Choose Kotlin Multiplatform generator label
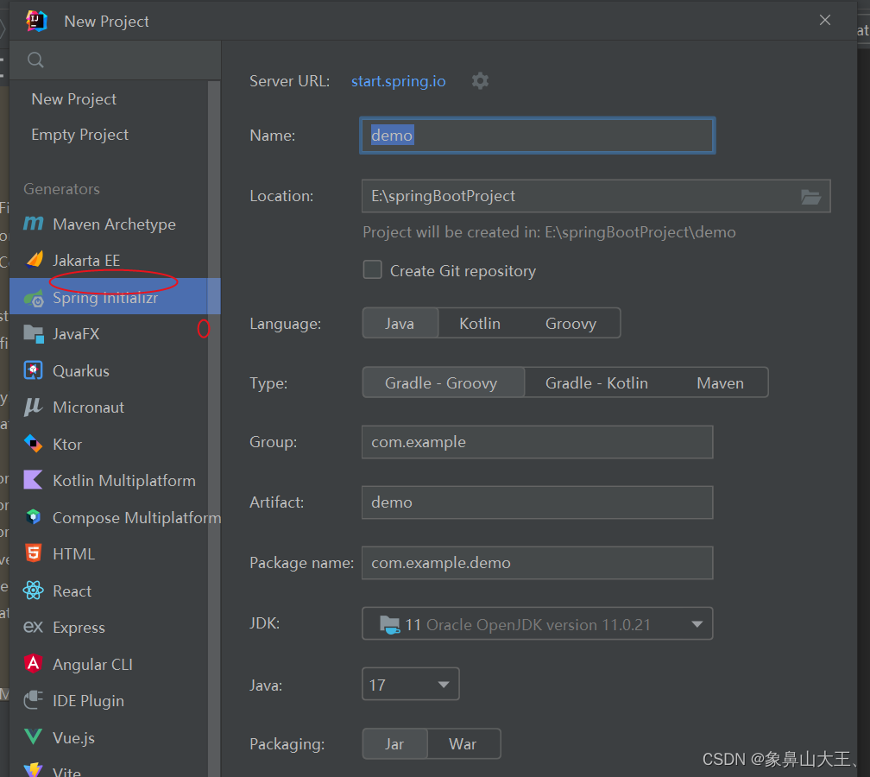Screen dimensions: 870x777 [124, 481]
